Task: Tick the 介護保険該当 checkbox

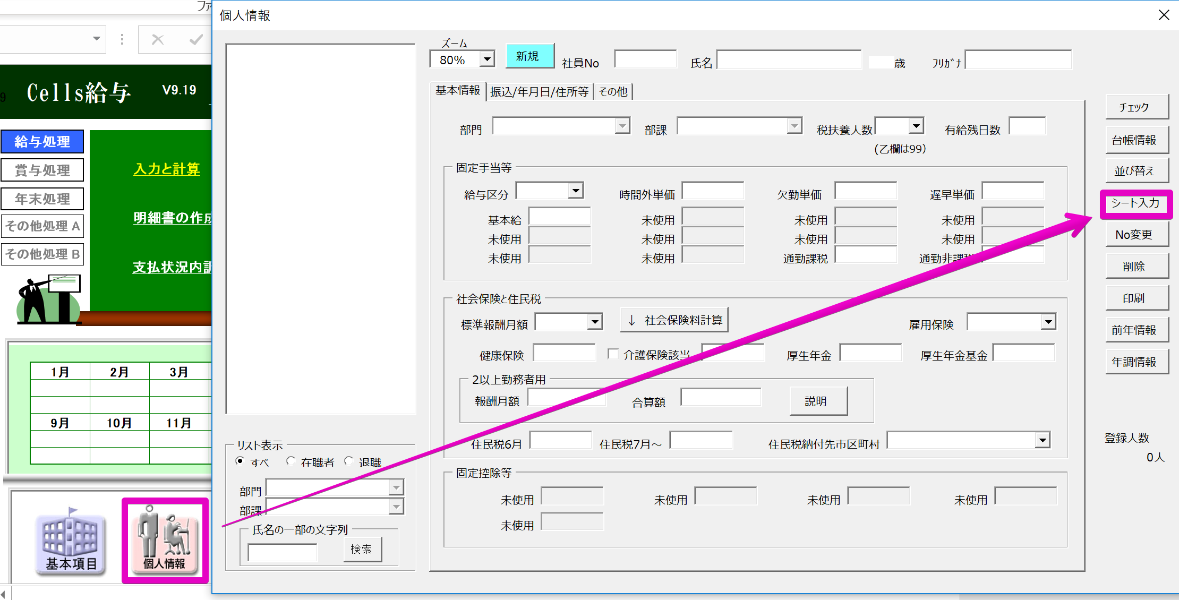Action: tap(613, 354)
